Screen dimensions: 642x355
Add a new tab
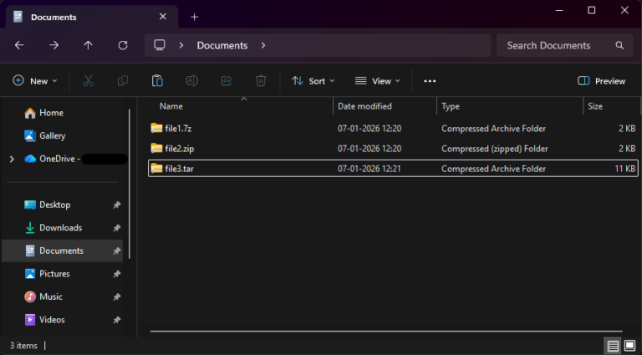(195, 17)
